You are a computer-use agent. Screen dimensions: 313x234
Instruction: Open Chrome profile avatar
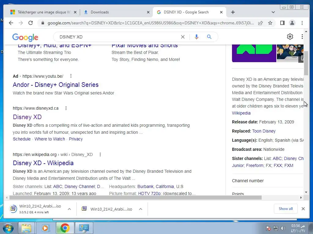pyautogui.click(x=292, y=23)
